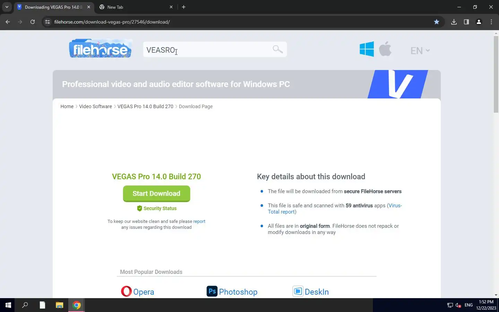Open Chrome three-dot menu
Screen dimensions: 499x312
pyautogui.click(x=491, y=22)
